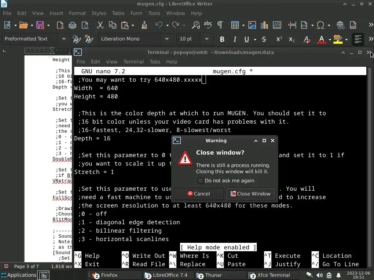Apply yellow highlighting color swatch
This screenshot has height=280, width=374.
coord(338,39)
